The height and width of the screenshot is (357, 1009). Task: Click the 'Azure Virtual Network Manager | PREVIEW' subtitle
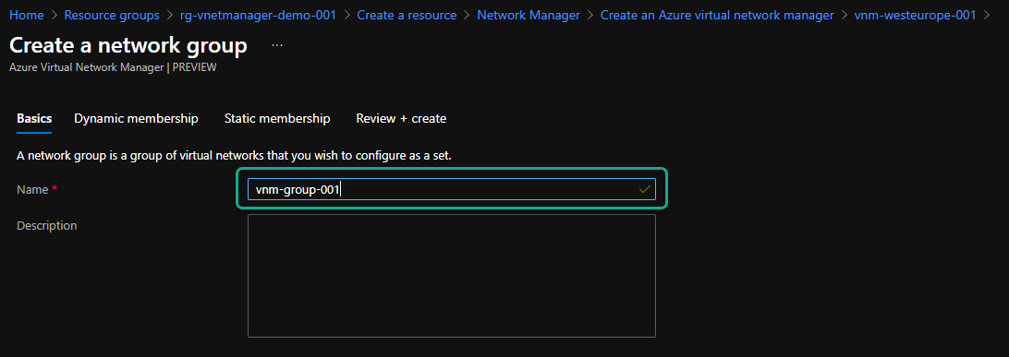(x=113, y=66)
